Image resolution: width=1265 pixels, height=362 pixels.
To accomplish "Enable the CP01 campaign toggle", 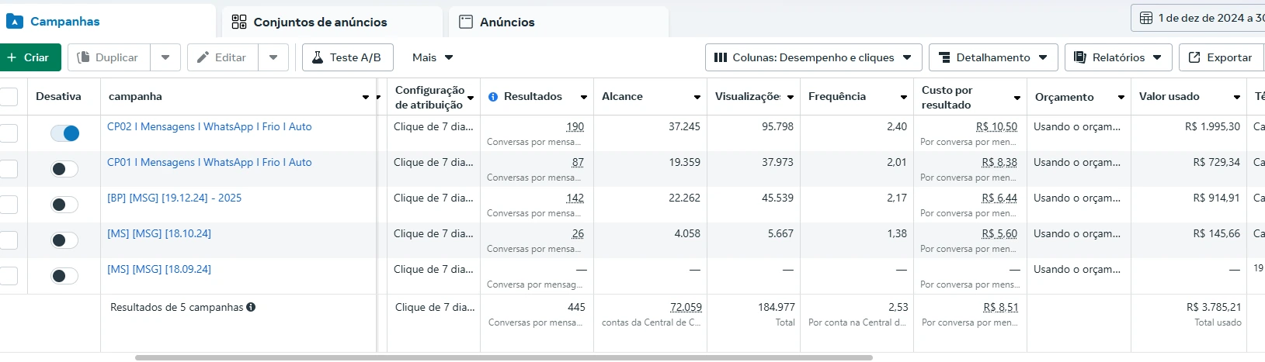I will 64,169.
